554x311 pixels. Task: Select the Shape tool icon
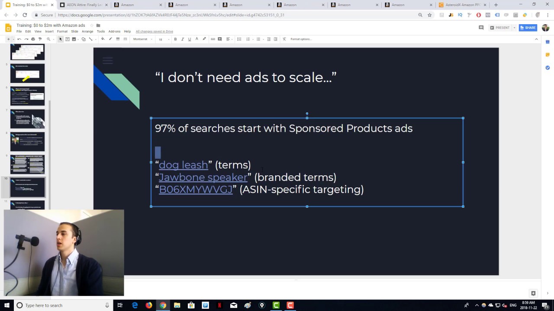[84, 39]
